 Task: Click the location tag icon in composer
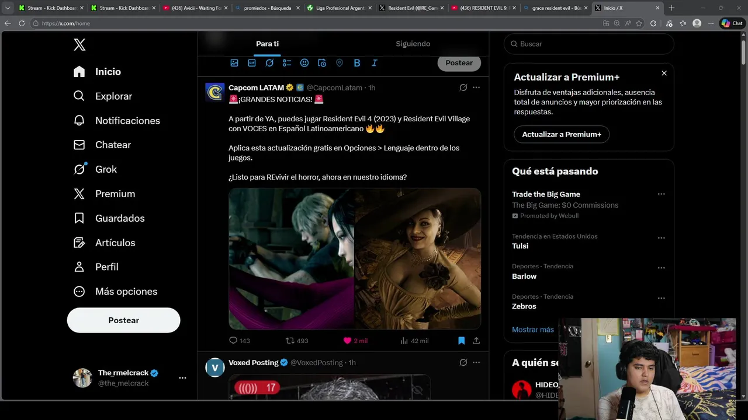[340, 63]
